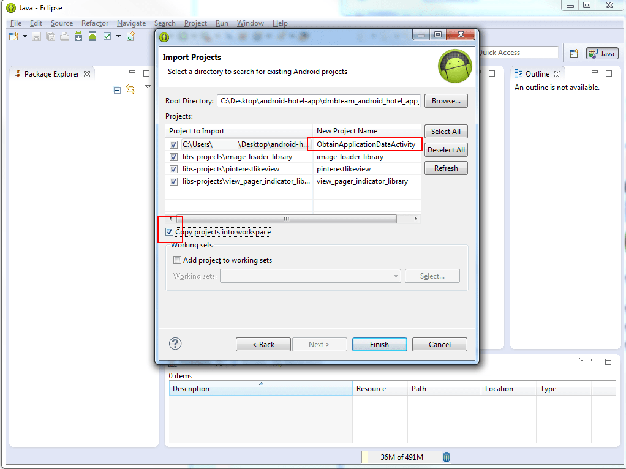Cancel the Import Projects dialog
This screenshot has height=469, width=626.
click(x=440, y=345)
